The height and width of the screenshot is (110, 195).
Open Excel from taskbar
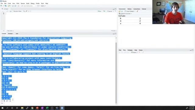coord(47,108)
